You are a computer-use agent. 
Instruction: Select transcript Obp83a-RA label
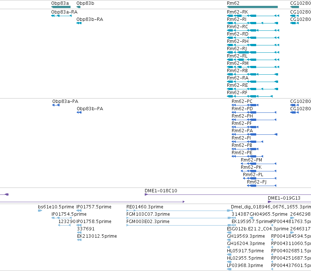(64, 12)
